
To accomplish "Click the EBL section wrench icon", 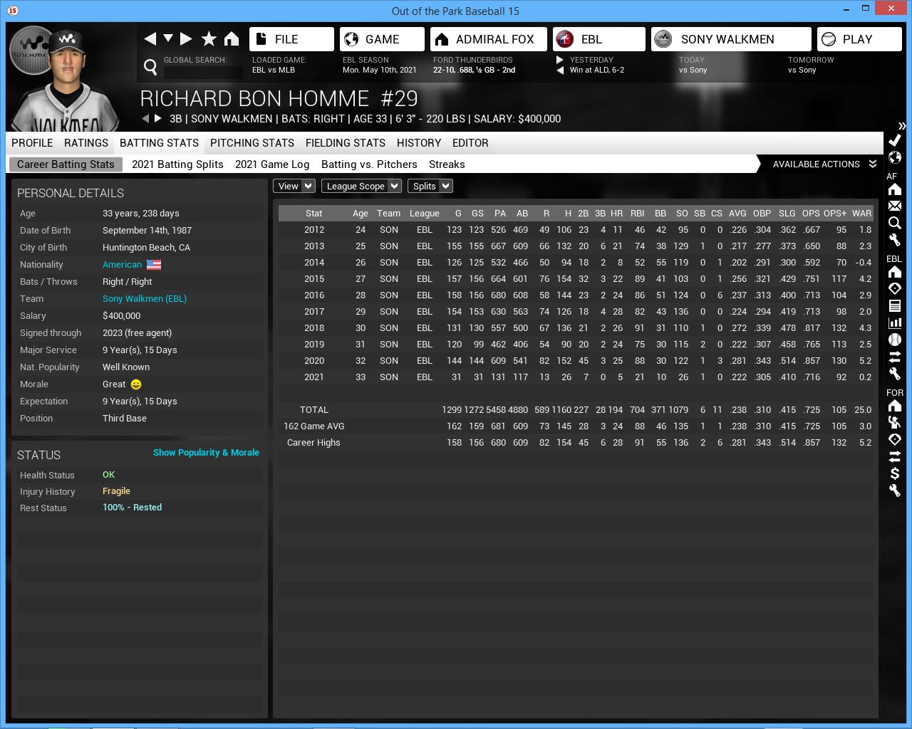I will (x=895, y=373).
